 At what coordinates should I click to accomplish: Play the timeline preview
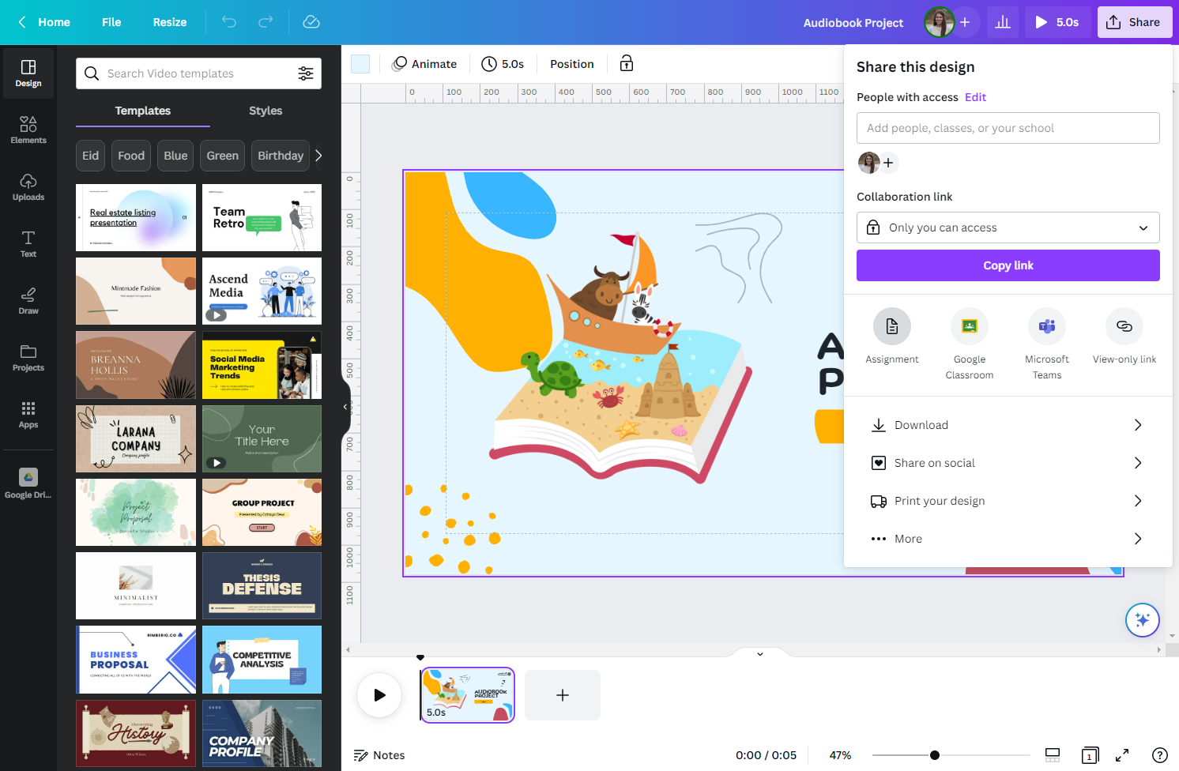tap(380, 695)
